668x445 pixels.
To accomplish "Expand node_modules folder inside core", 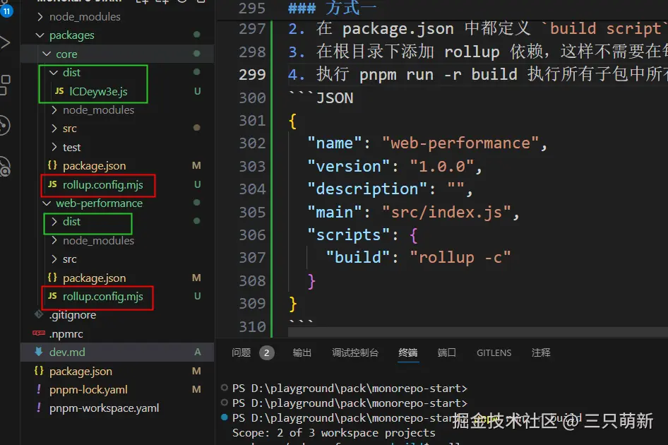I will (54, 110).
